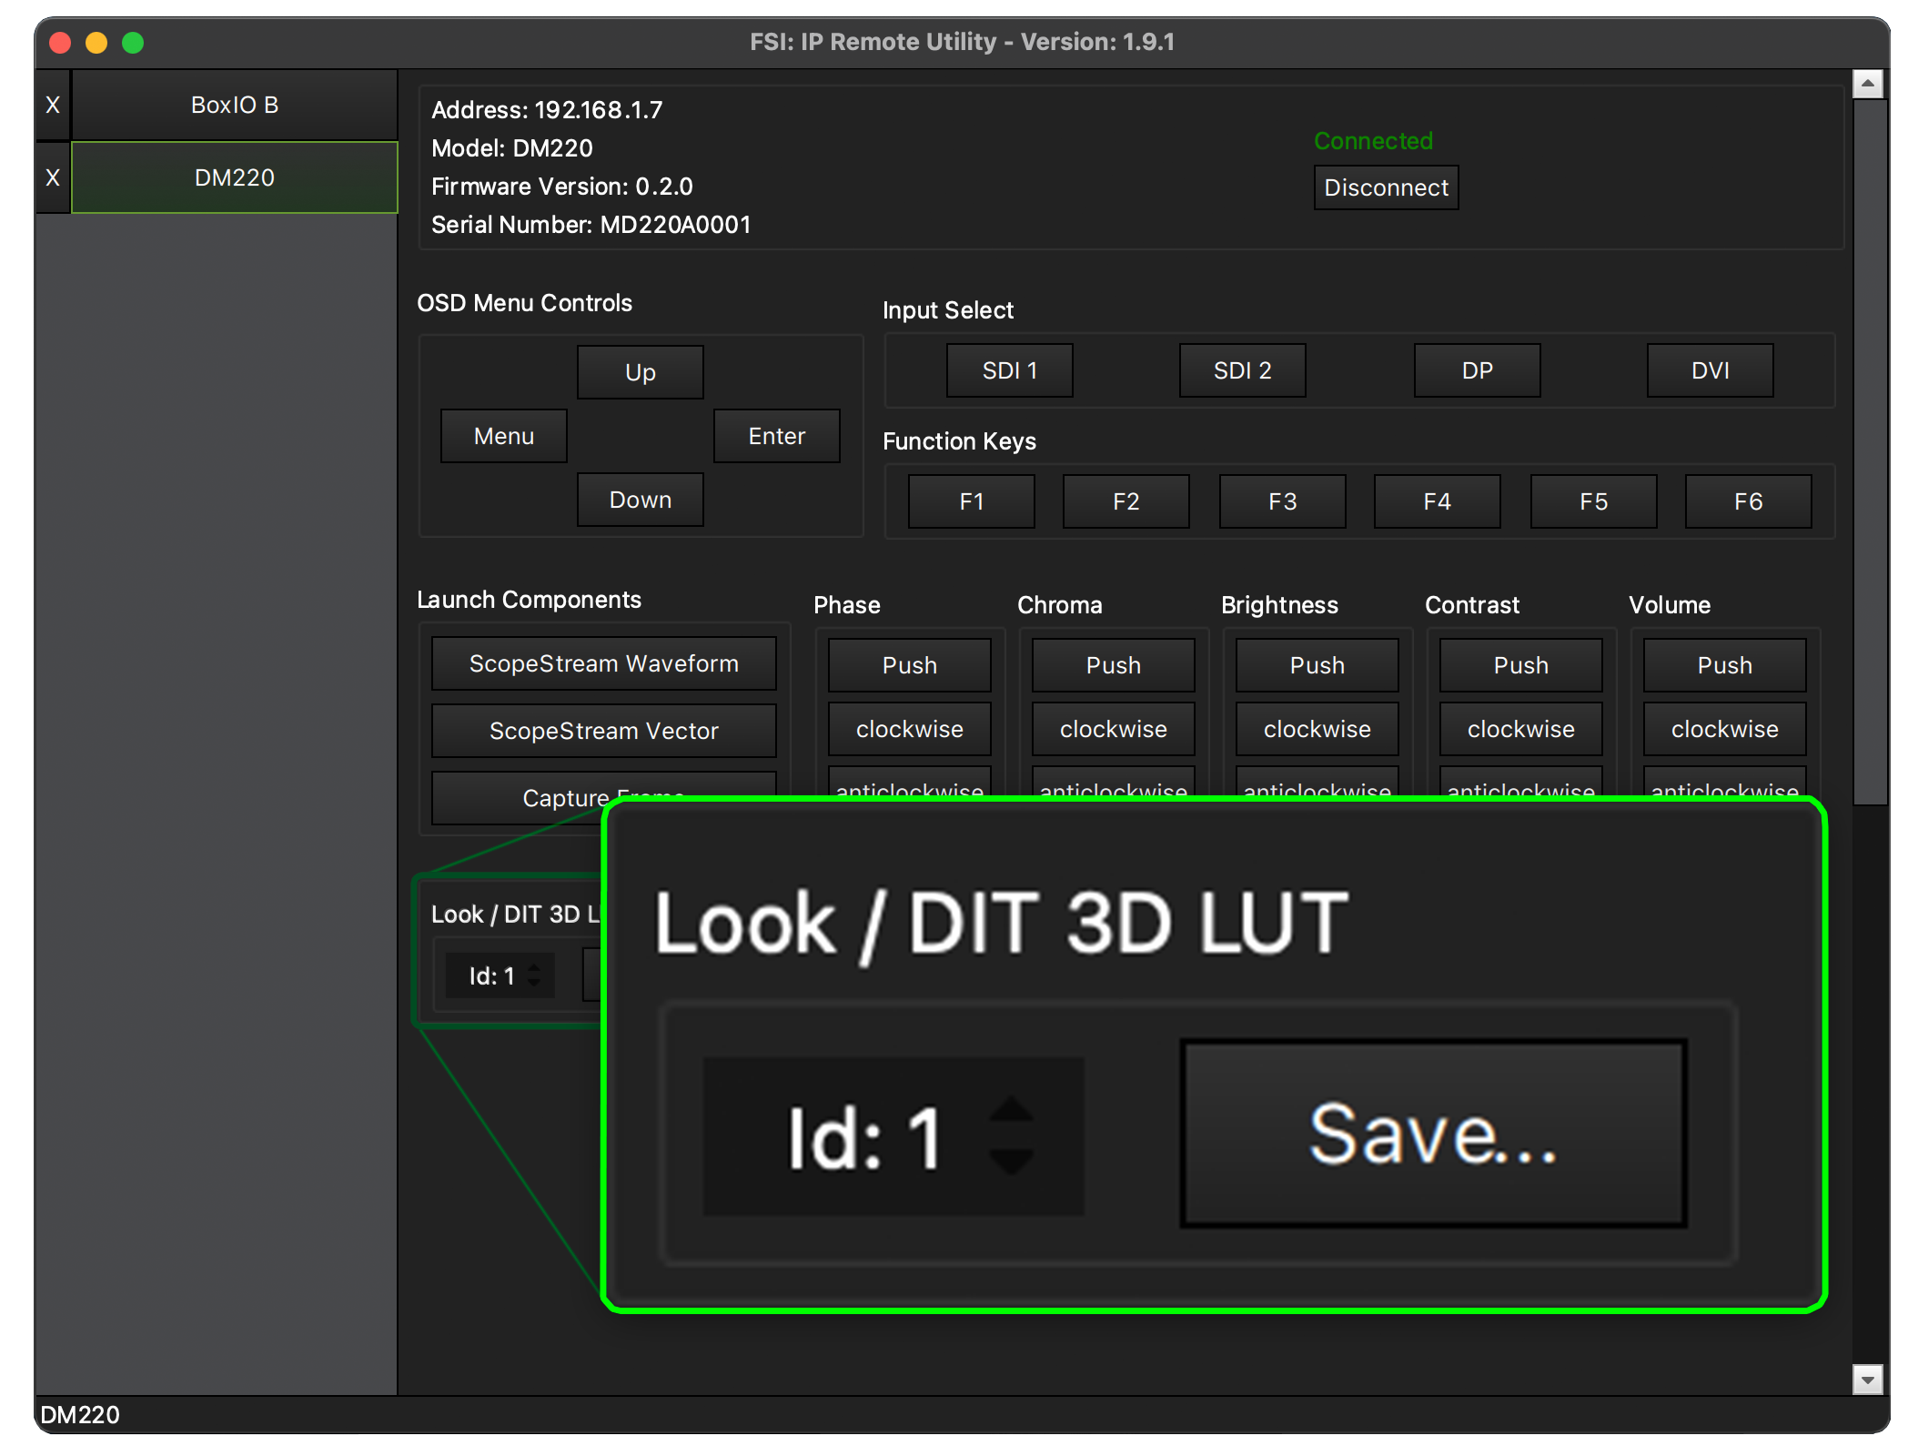Trigger function key F3
This screenshot has height=1456, width=1918.
click(x=1281, y=501)
